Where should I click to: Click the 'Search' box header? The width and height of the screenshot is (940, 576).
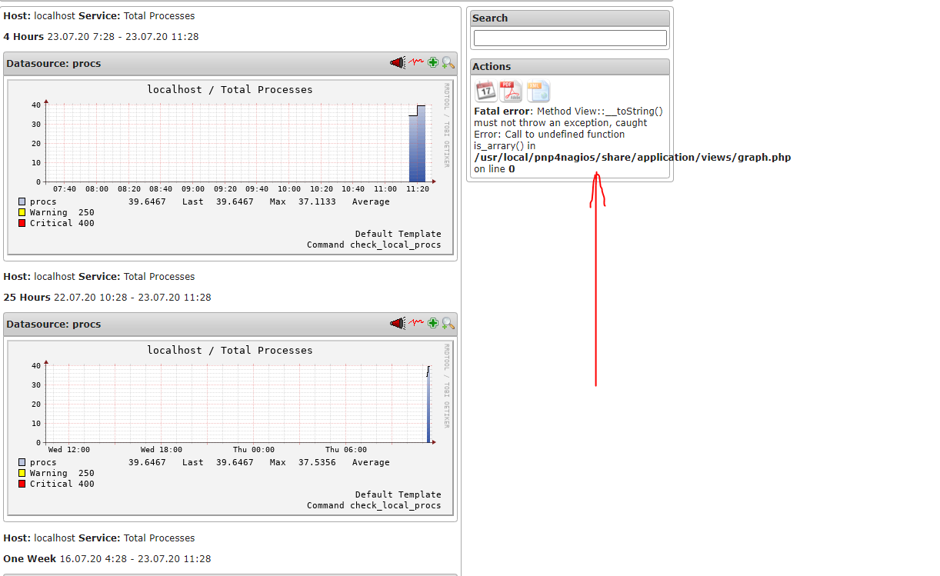pyautogui.click(x=570, y=18)
